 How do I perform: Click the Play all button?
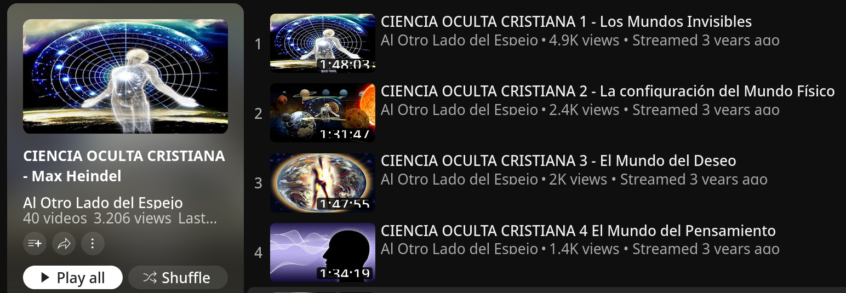coord(72,278)
